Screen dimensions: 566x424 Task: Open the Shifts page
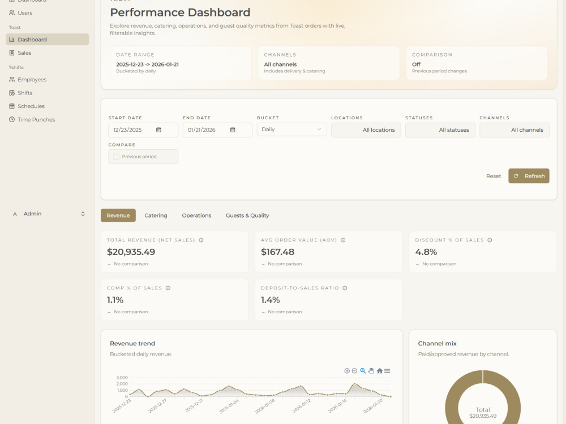coord(47,93)
